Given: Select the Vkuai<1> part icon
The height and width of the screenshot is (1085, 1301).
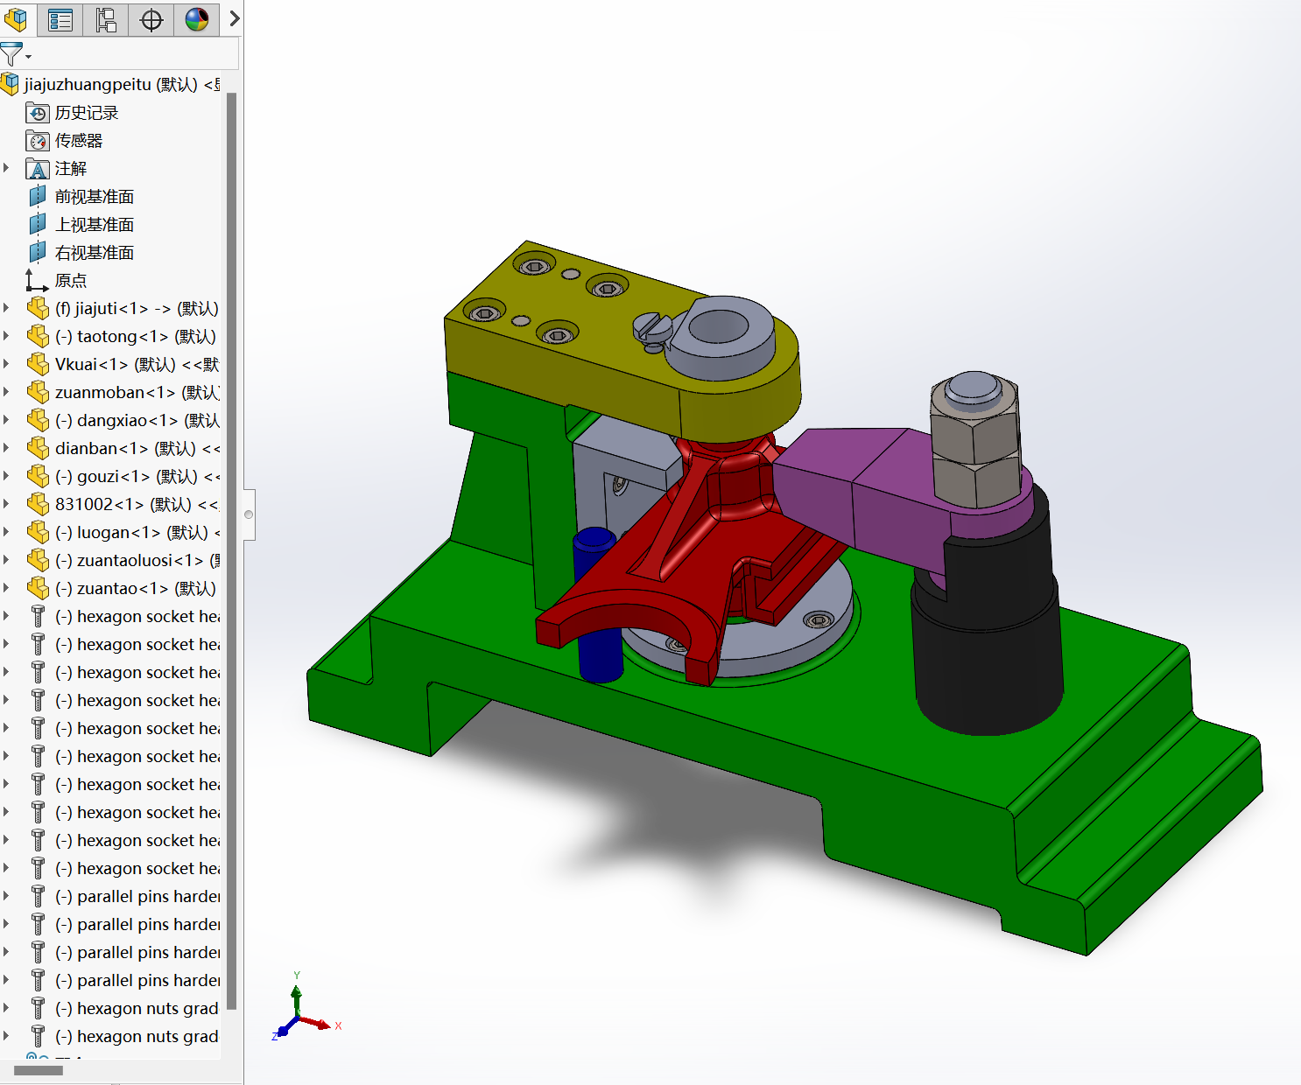Looking at the screenshot, I should 38,364.
